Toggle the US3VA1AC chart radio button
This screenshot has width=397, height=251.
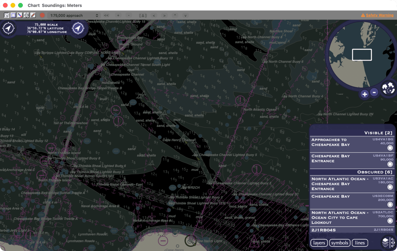pos(390,187)
